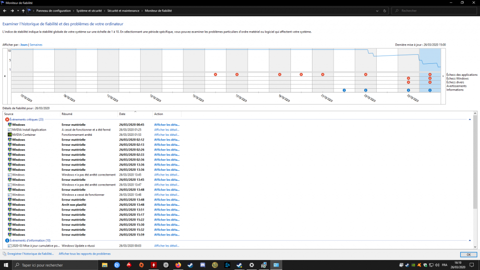Screen dimensions: 480x270
Task: Click Enregistrer l'historique de fiabilité link
Action: click(31, 254)
